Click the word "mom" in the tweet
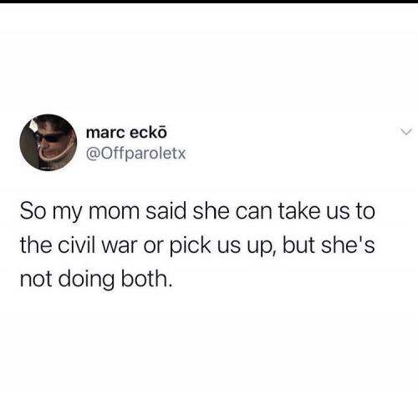 (x=114, y=212)
